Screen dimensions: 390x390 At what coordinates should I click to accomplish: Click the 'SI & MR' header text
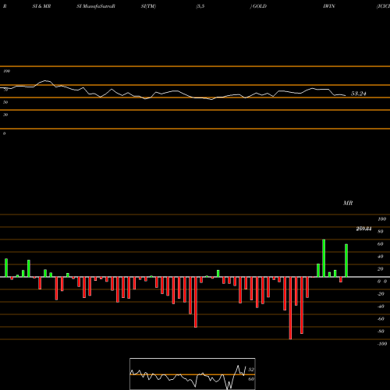(41, 6)
